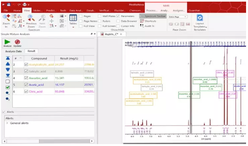Screen dimensions: 248x146
Task: Click the red Update refresh icon
Action: 17,42
